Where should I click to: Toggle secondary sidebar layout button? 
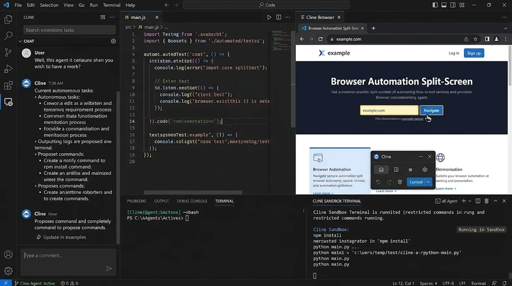click(x=453, y=5)
